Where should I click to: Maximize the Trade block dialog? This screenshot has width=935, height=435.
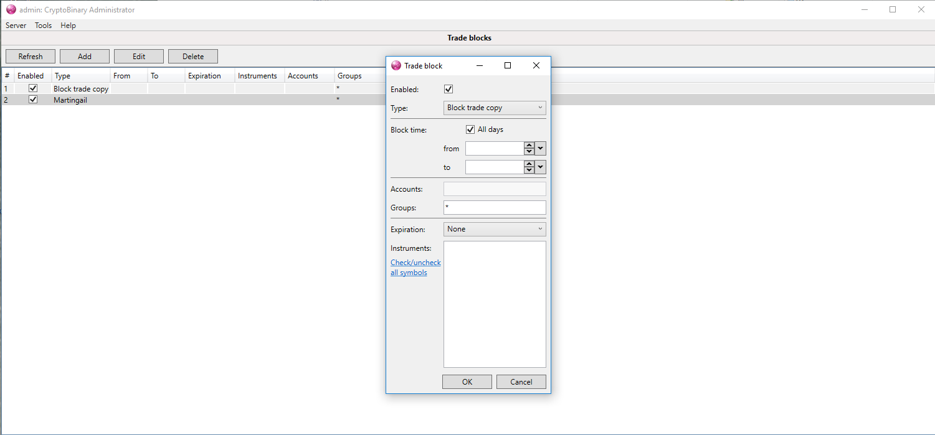coord(507,65)
